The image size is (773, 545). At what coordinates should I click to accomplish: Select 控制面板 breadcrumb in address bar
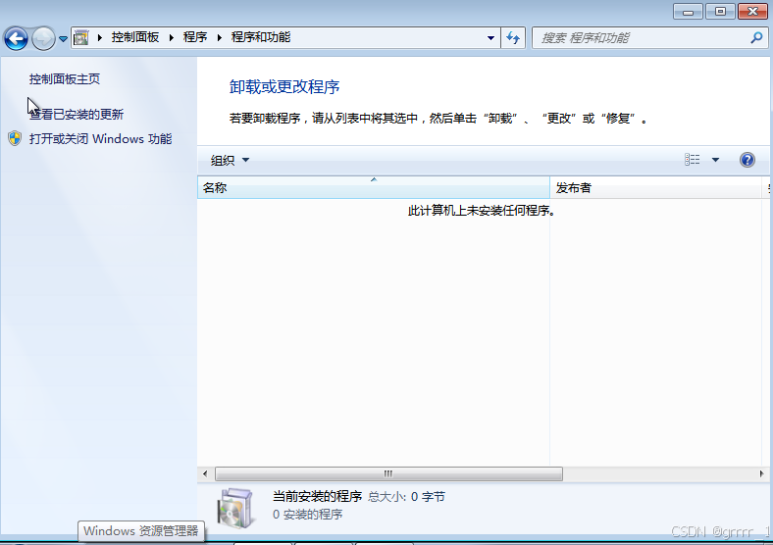tap(135, 37)
